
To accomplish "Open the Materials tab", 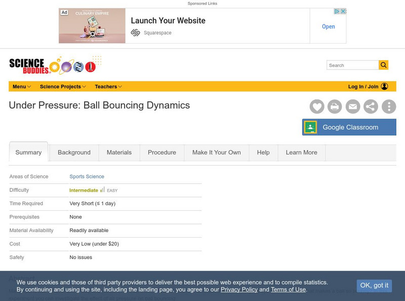I will pyautogui.click(x=119, y=153).
